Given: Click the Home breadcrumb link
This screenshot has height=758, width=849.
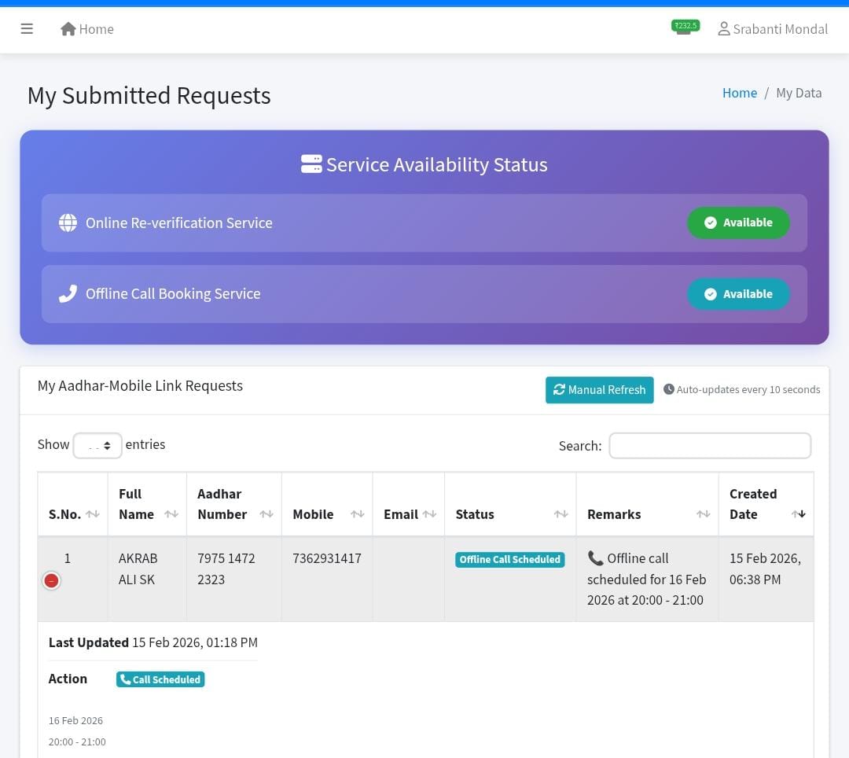Looking at the screenshot, I should coord(739,93).
